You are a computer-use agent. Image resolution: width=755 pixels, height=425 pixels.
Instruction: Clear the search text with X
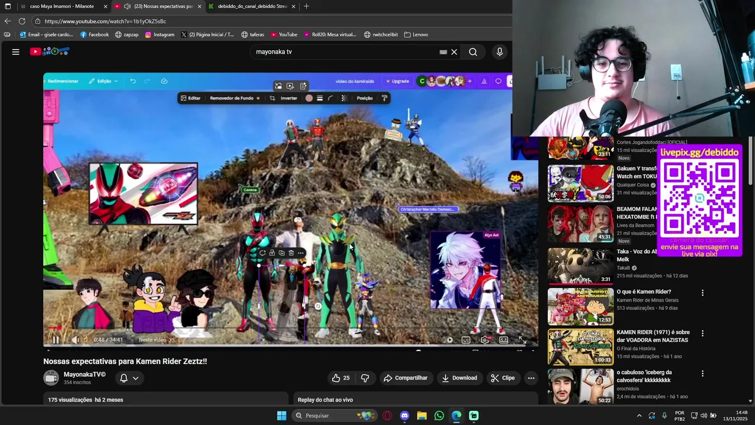454,52
